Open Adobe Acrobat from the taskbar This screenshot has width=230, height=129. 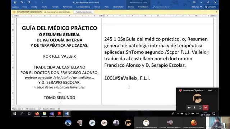pos(59,114)
